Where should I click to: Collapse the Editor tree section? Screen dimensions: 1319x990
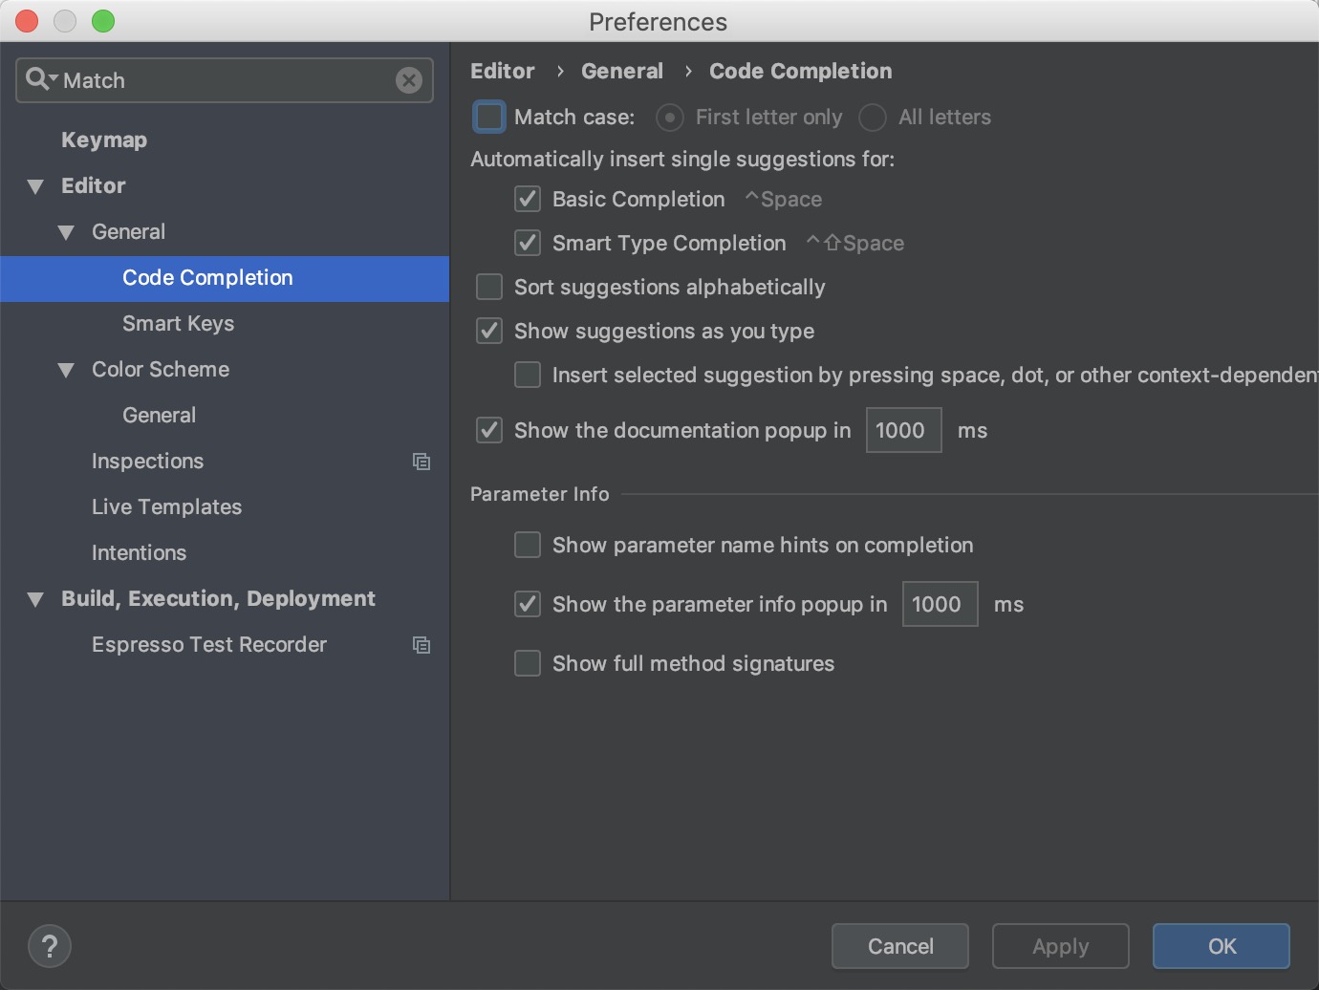(35, 186)
